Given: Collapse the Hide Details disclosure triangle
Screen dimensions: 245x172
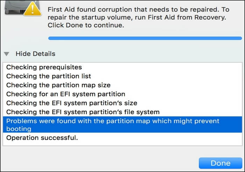Looking at the screenshot, I should (6, 54).
